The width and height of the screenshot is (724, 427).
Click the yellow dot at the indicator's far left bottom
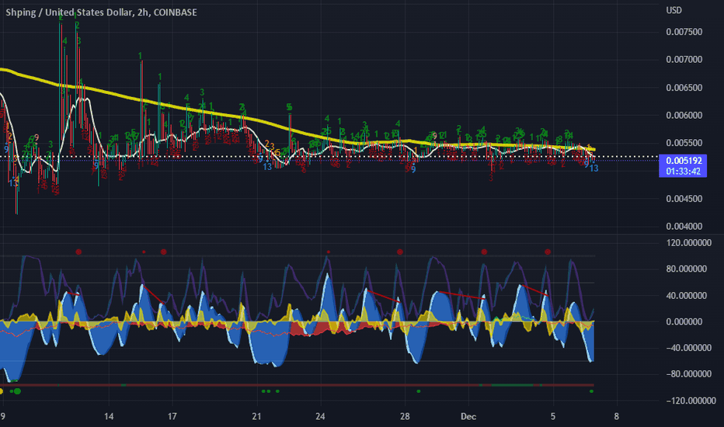point(1,391)
